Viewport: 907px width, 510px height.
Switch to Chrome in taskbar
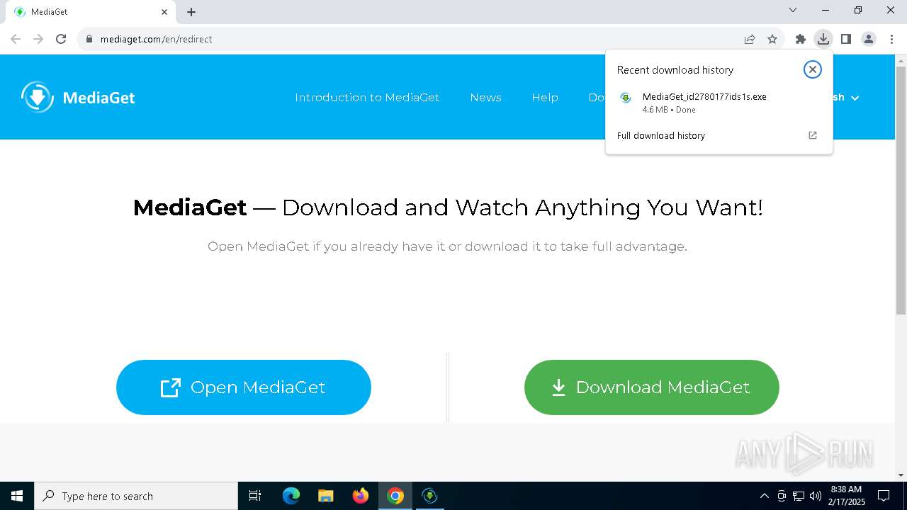pos(395,496)
